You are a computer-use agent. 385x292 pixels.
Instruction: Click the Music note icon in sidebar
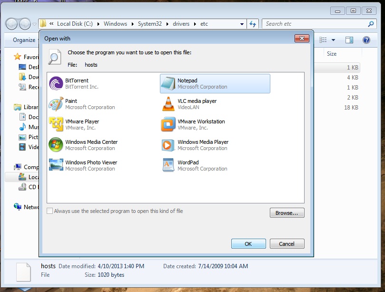(22, 127)
